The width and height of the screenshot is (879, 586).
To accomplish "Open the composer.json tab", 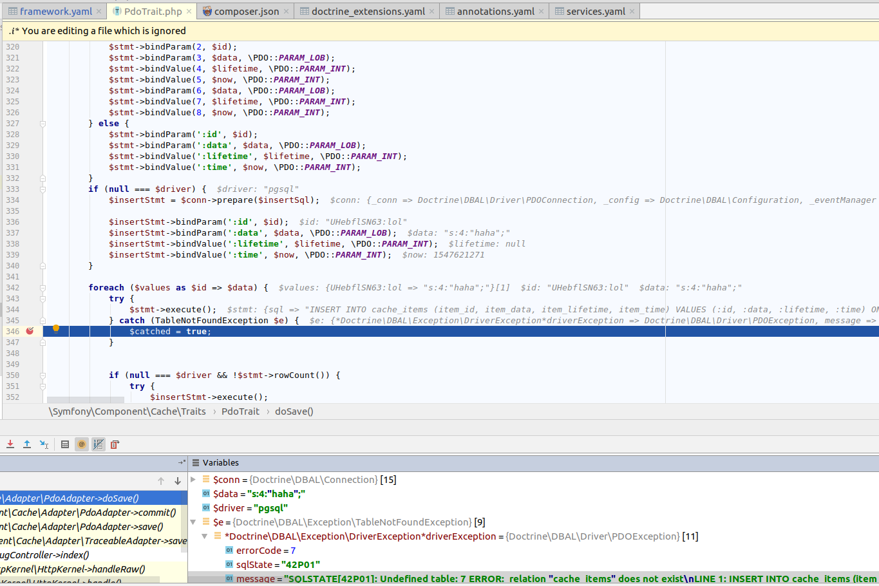I will tap(247, 11).
